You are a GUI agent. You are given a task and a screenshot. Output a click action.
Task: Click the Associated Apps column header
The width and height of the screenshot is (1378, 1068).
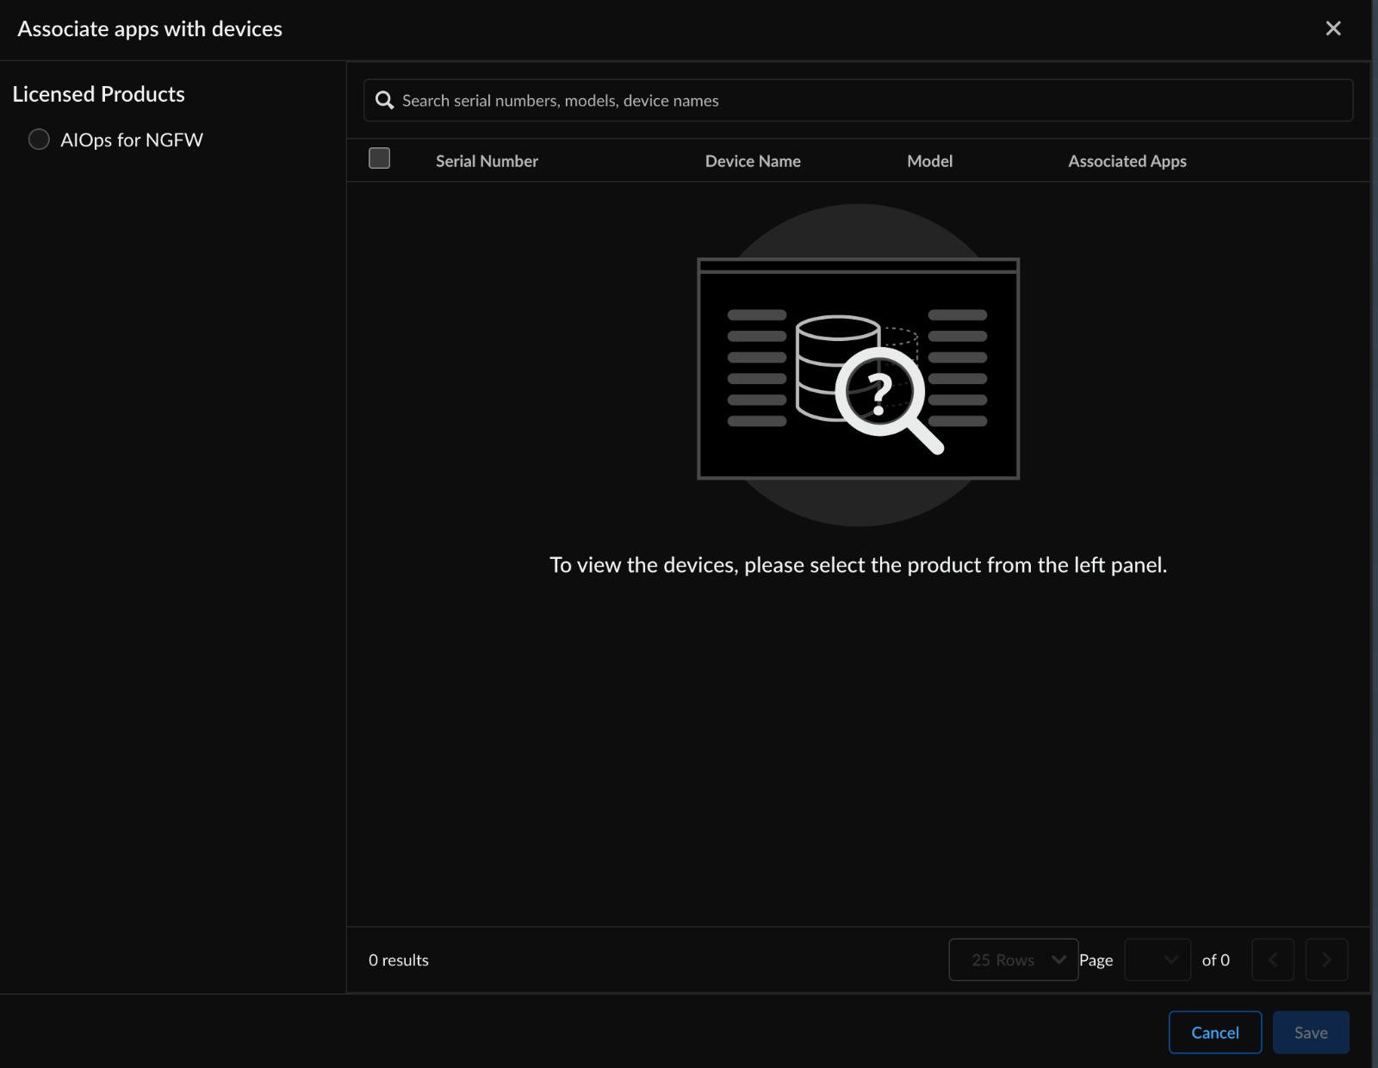pos(1127,161)
